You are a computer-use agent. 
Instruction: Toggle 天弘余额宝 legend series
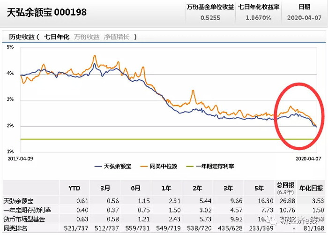coord(113,167)
